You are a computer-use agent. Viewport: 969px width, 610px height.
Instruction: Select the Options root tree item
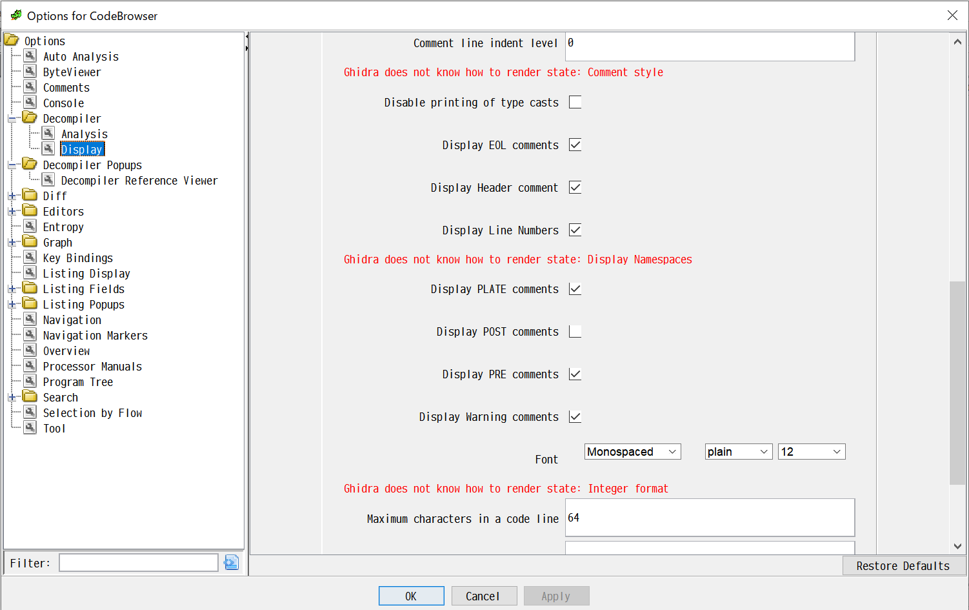pos(45,41)
